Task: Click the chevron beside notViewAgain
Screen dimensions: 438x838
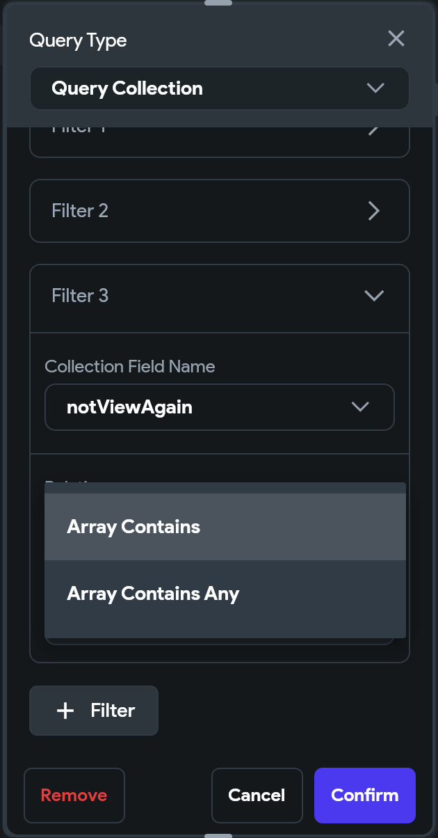Action: coord(360,407)
